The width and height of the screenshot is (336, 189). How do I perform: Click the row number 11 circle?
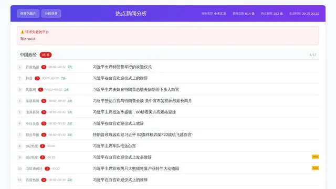(20, 180)
